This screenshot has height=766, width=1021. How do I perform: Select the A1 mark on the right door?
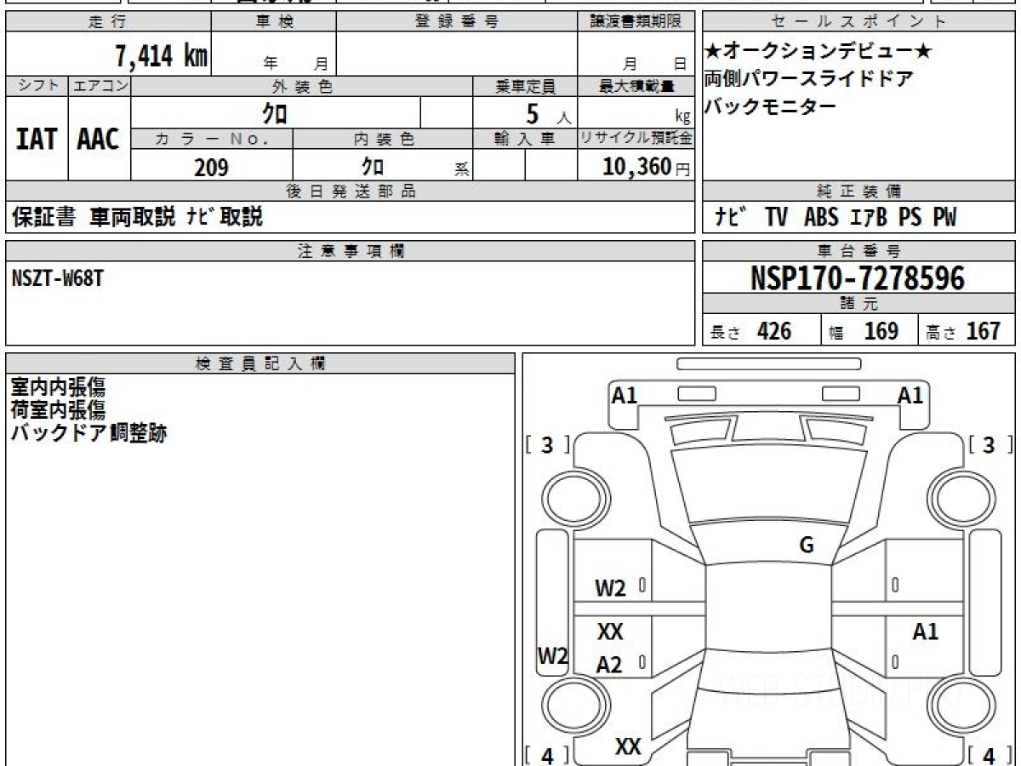click(926, 632)
